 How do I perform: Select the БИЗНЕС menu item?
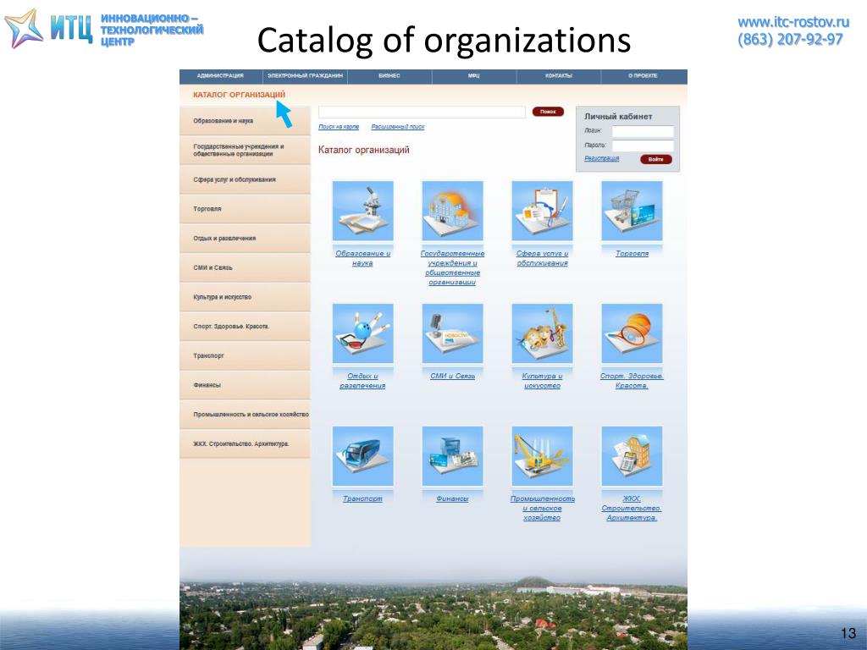pos(389,75)
